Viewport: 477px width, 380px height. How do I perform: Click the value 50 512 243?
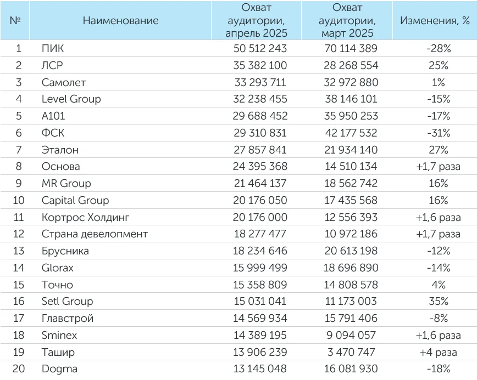coord(256,49)
